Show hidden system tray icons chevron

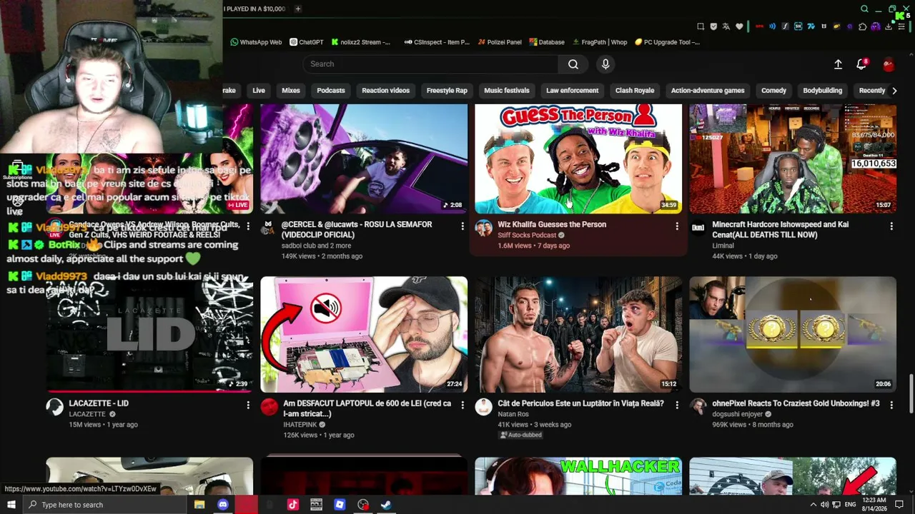813,505
